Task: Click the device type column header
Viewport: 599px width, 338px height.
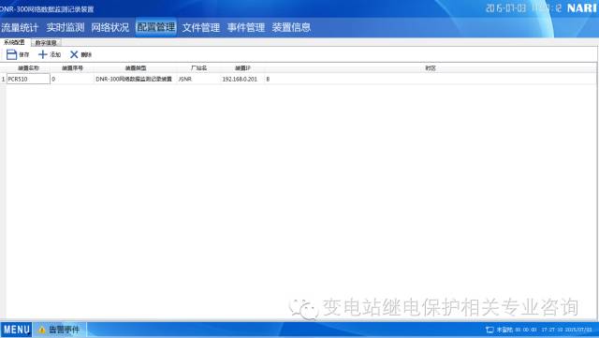Action: (x=136, y=68)
